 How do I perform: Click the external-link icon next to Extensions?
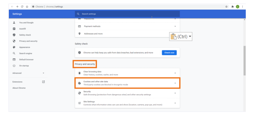(x=44, y=82)
